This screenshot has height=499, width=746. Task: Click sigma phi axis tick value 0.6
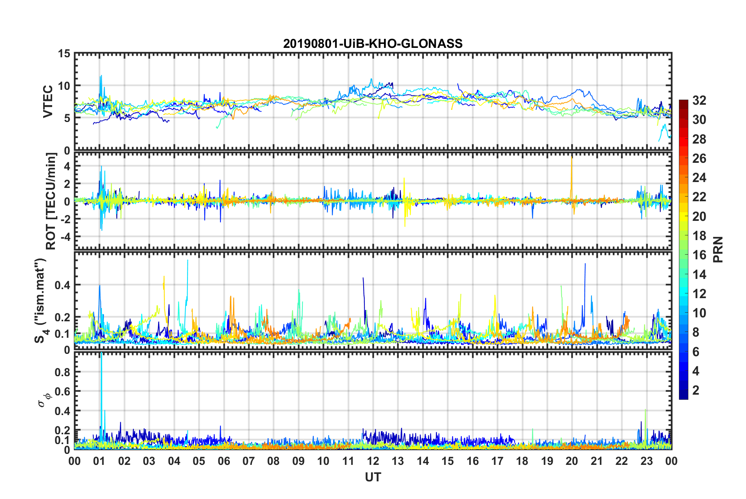point(63,392)
